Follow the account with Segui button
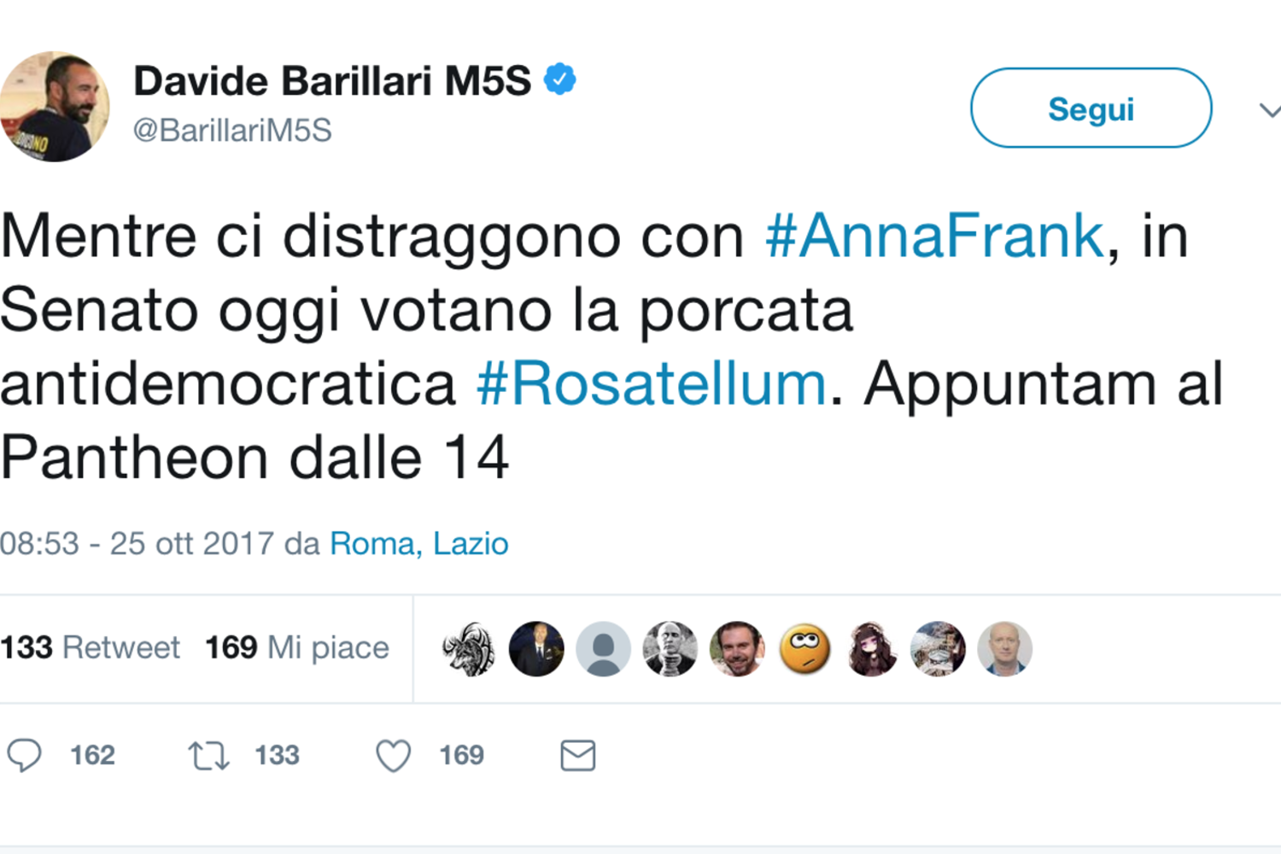 [1091, 108]
